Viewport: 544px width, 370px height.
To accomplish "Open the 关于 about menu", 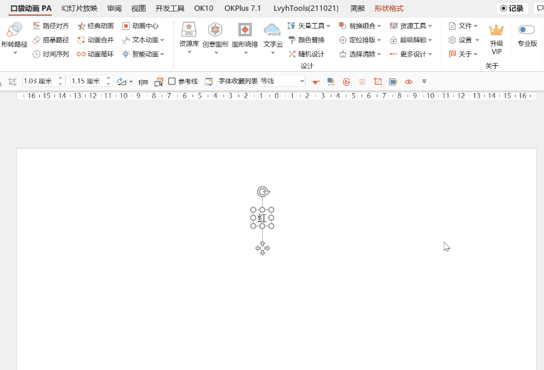I will pyautogui.click(x=463, y=54).
